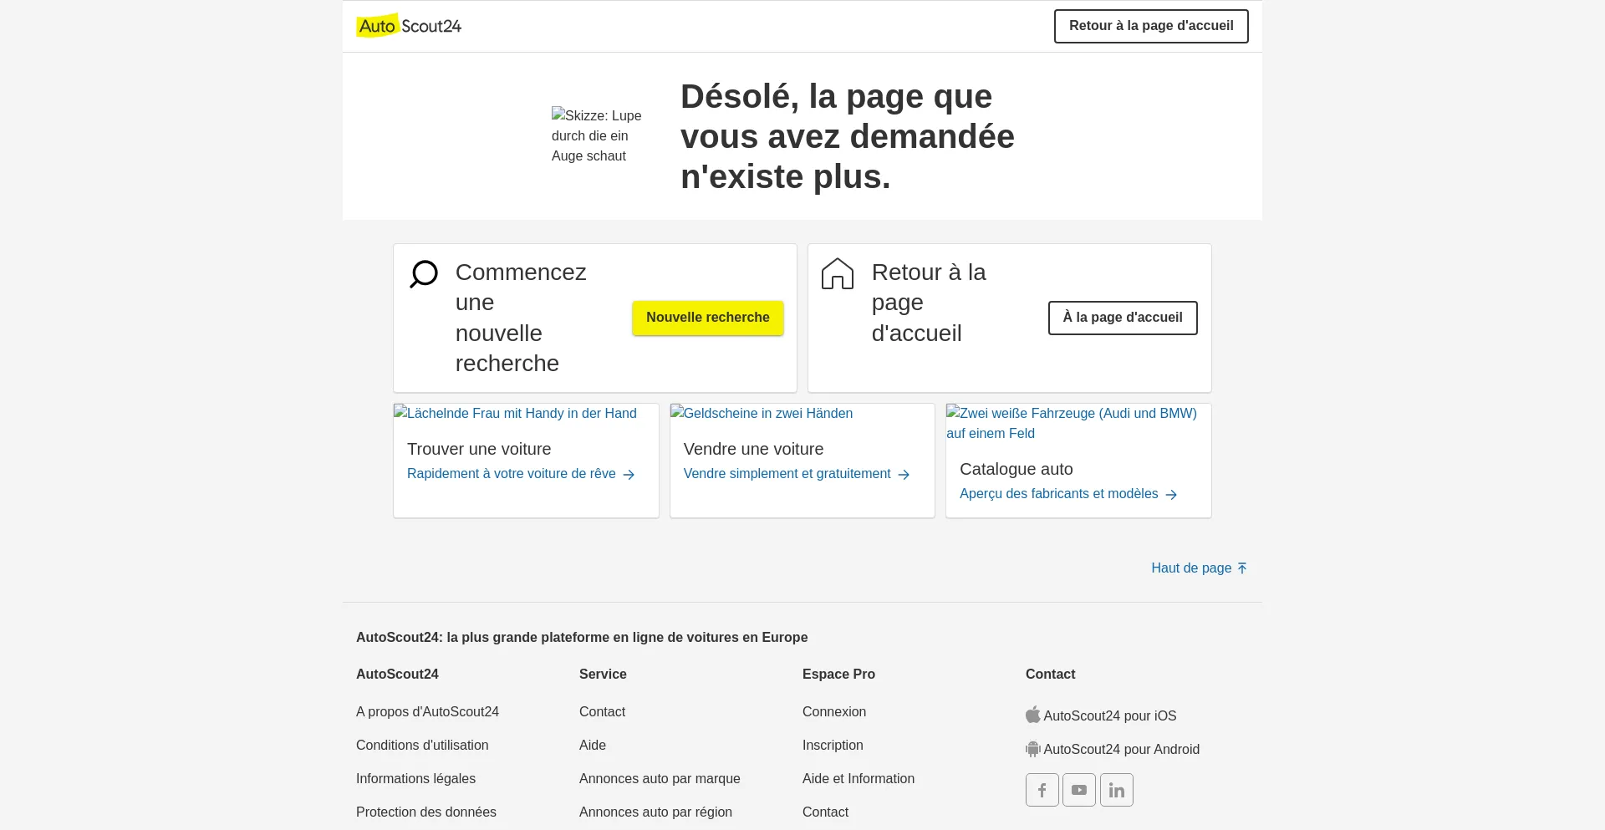Click the AutoScout24 logo
Viewport: 1605px width, 830px height.
pos(409,26)
